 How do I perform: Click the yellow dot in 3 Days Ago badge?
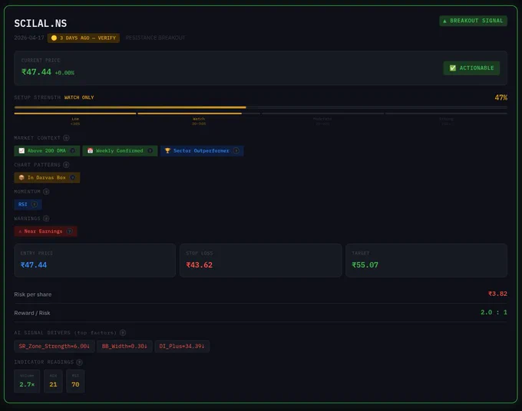[54, 38]
